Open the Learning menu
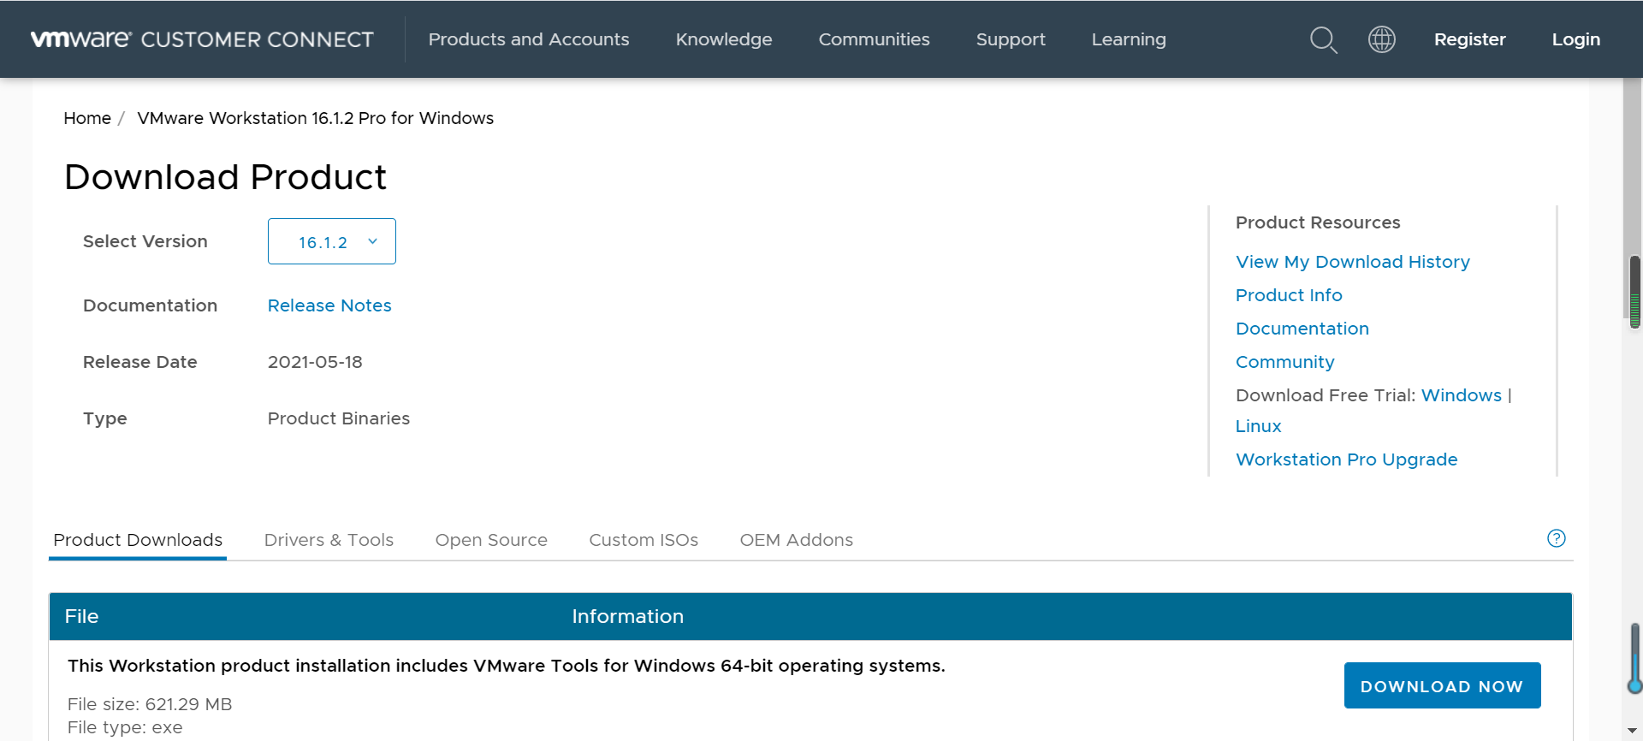The height and width of the screenshot is (741, 1643). (1129, 39)
